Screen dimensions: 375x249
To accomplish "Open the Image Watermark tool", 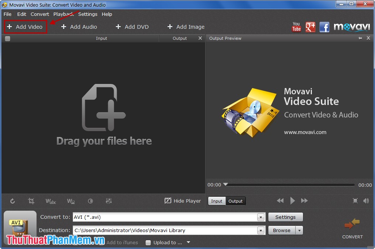I will 71,201.
